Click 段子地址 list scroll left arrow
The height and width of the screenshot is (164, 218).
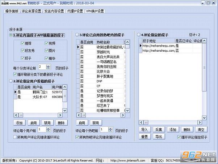141,122
